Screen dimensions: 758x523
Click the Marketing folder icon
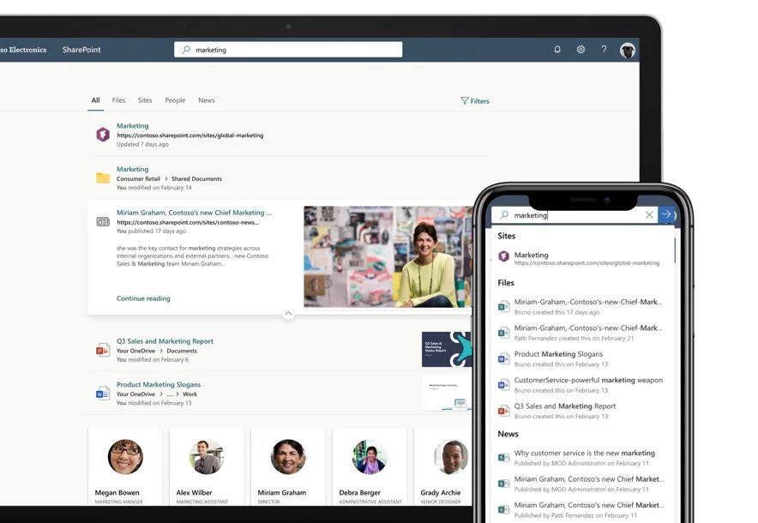coord(103,178)
